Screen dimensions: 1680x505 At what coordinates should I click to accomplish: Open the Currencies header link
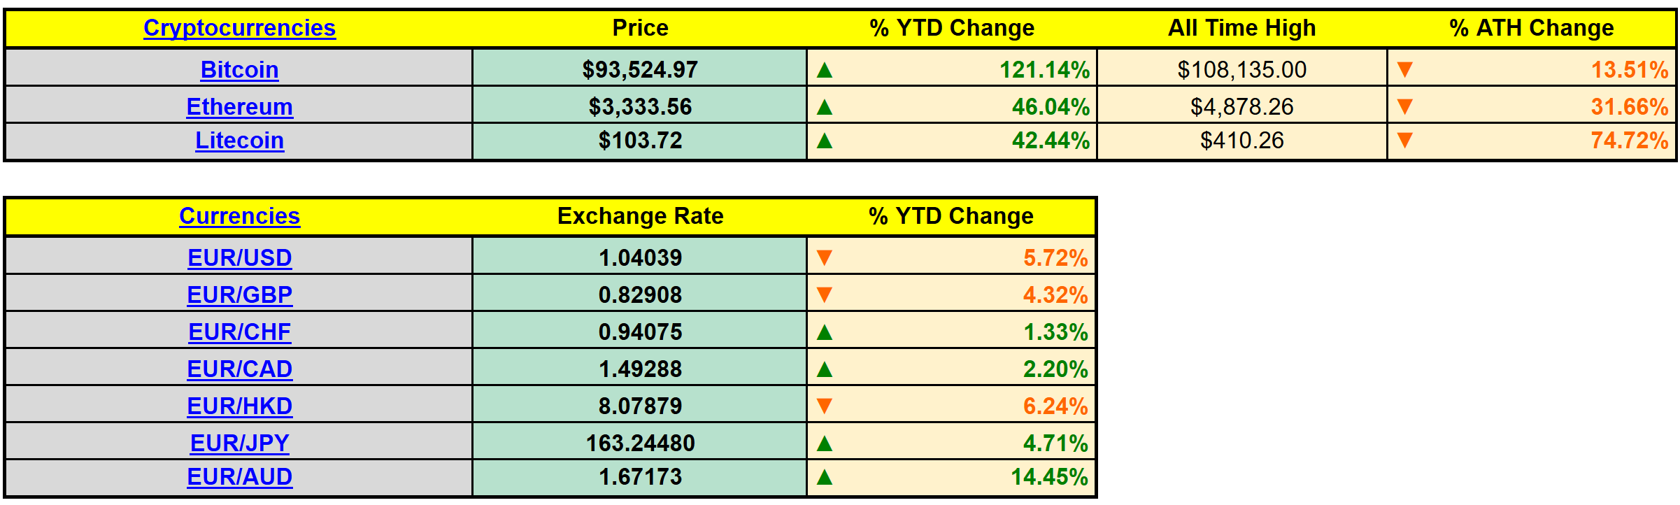click(239, 216)
